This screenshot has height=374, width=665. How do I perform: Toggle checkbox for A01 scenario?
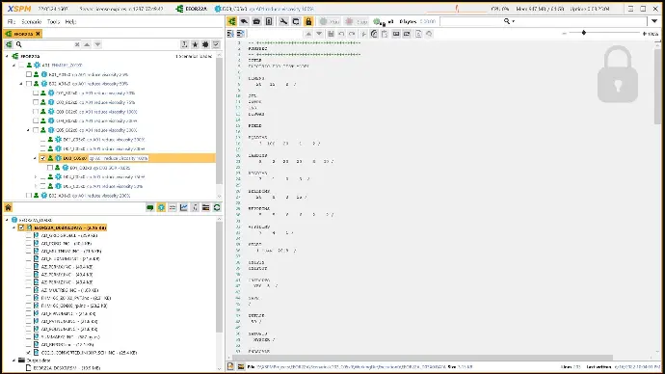click(x=21, y=66)
